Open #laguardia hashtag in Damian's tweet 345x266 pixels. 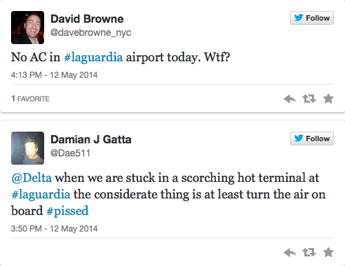[41, 194]
